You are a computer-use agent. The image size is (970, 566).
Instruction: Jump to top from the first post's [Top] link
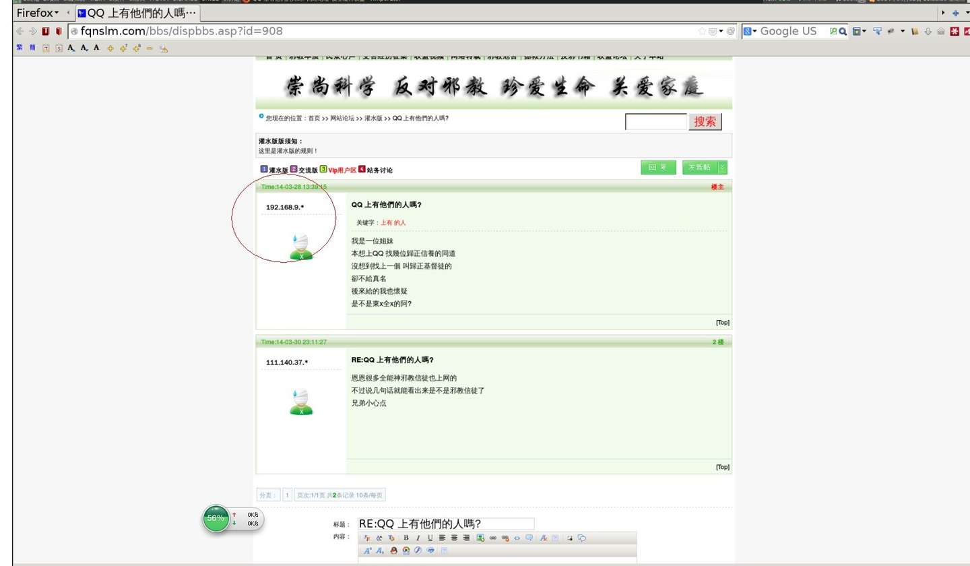[723, 322]
